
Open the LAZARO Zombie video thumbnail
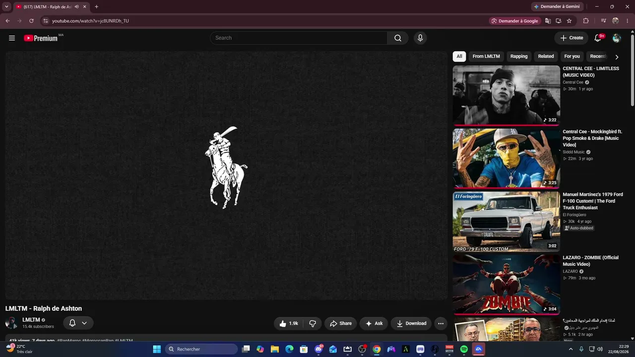click(506, 285)
